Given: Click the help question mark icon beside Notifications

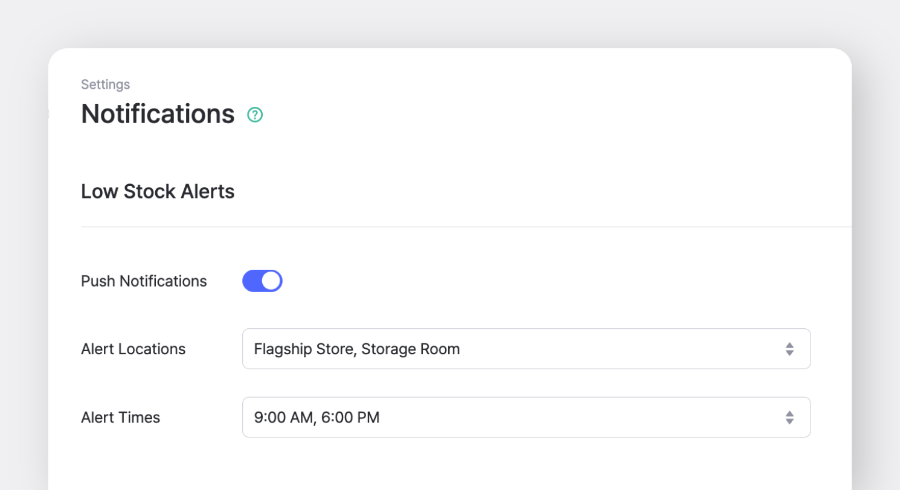Looking at the screenshot, I should pyautogui.click(x=255, y=115).
